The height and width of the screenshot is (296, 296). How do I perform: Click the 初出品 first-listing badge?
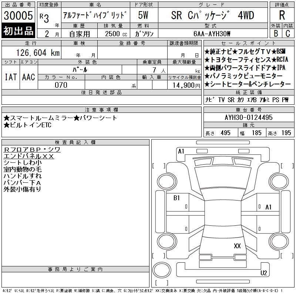(x=18, y=31)
